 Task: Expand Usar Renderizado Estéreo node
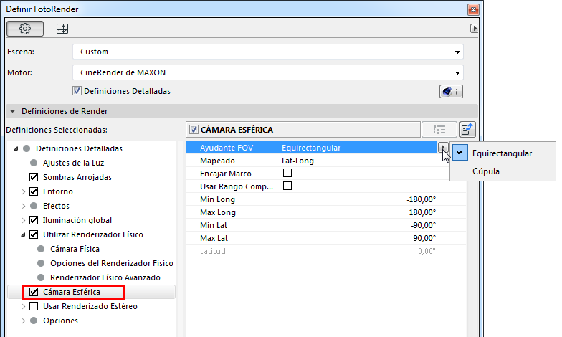[x=23, y=307]
